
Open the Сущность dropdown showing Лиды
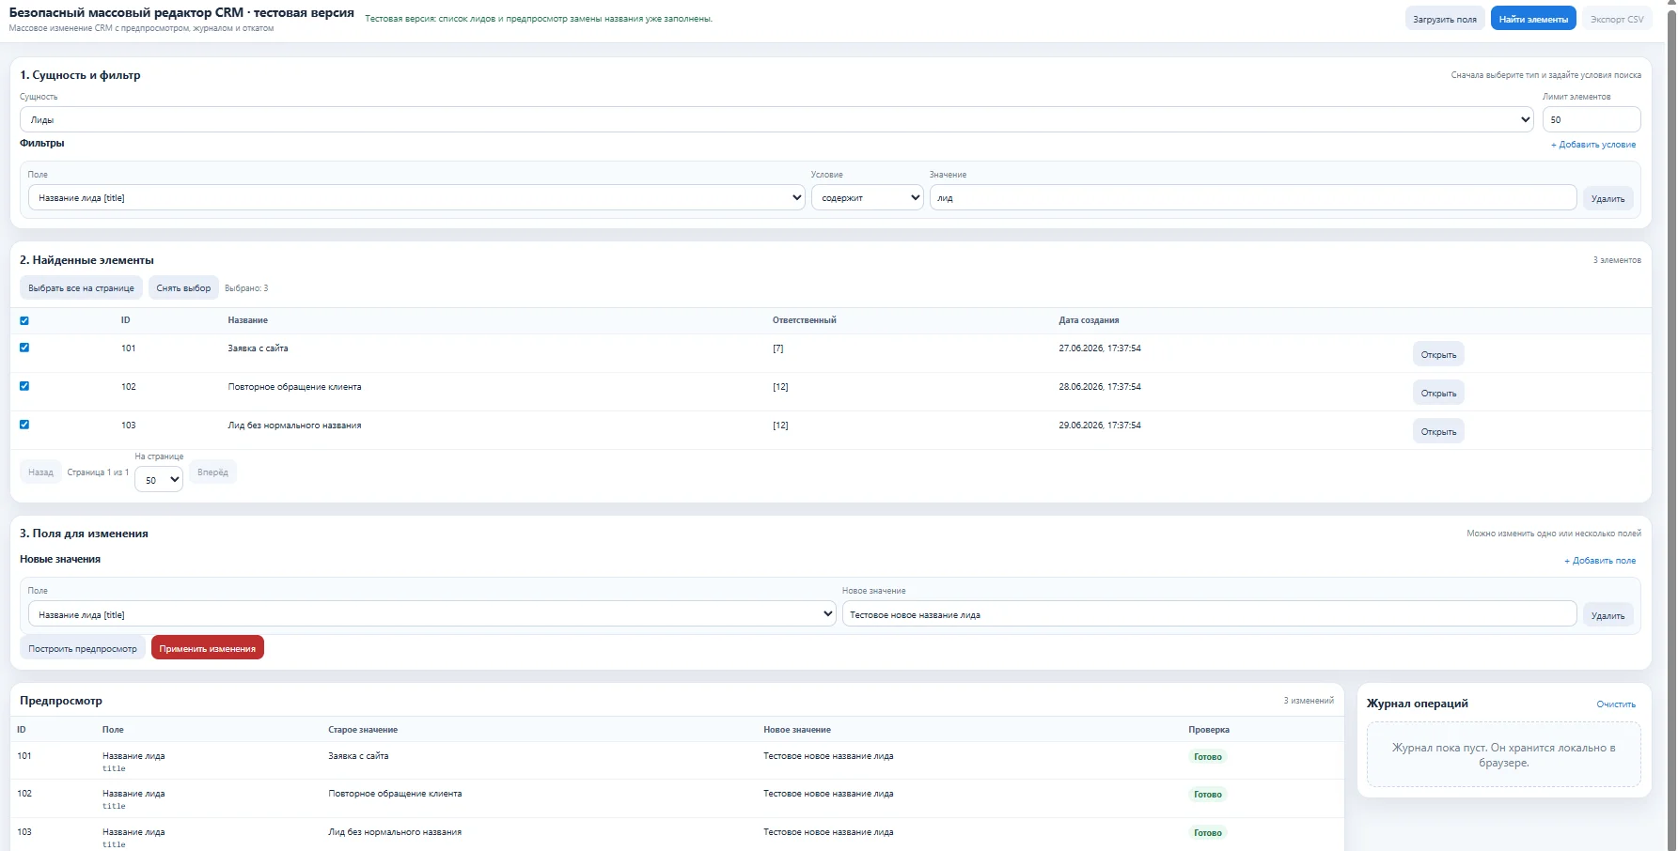click(x=776, y=119)
